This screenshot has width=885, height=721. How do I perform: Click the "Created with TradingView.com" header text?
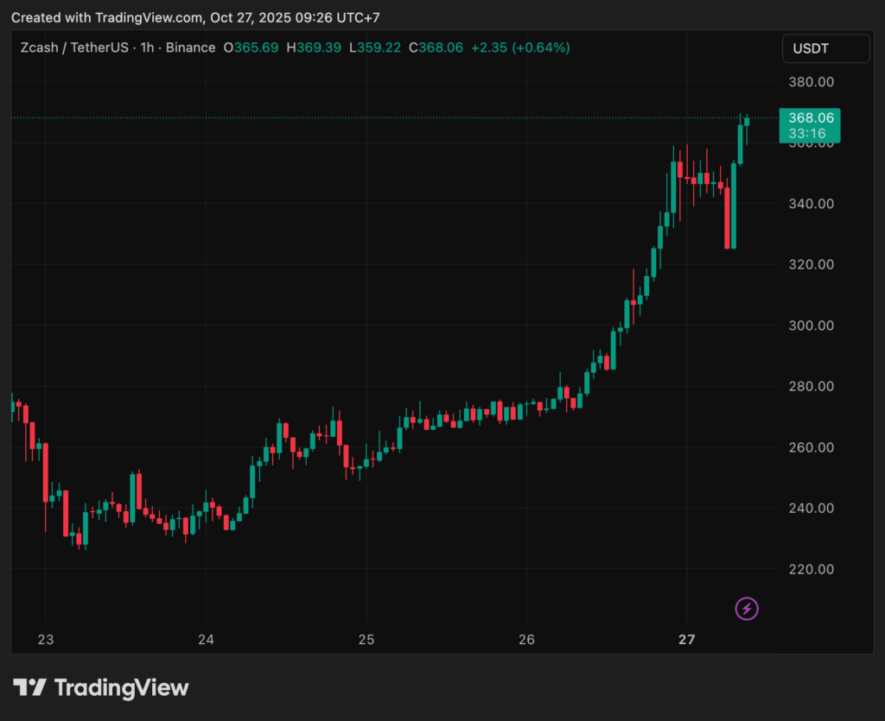(108, 17)
